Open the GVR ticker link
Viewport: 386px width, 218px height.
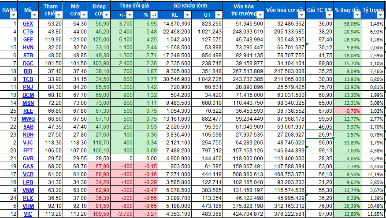click(x=28, y=159)
